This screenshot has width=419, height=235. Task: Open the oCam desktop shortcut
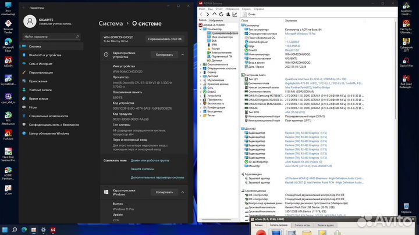pos(8,190)
